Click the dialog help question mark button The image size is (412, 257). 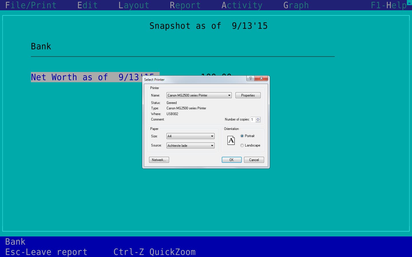[251, 78]
